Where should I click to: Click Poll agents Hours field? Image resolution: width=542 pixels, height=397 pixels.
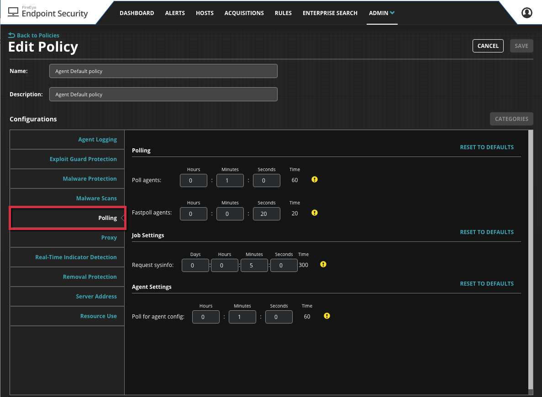tap(194, 180)
